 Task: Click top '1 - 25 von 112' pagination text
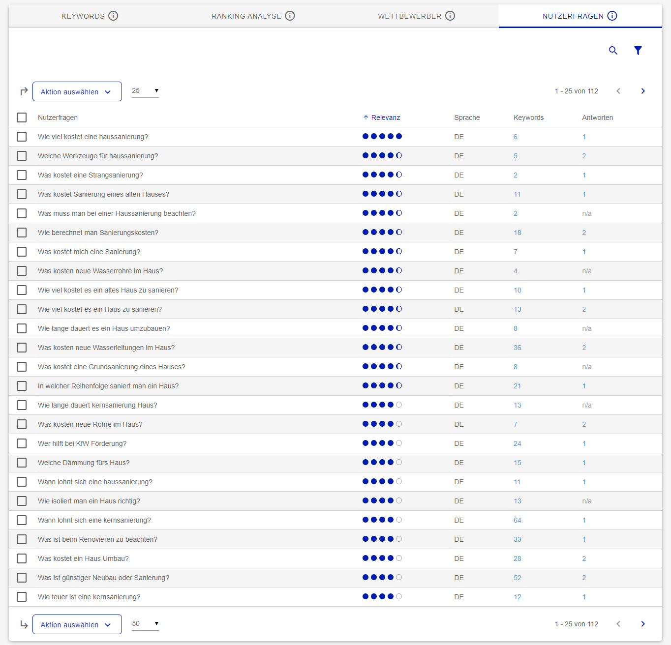click(577, 91)
